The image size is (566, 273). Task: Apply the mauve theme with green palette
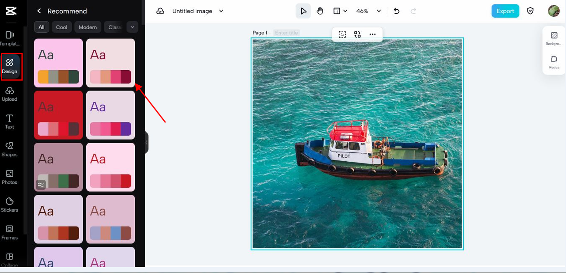point(58,167)
